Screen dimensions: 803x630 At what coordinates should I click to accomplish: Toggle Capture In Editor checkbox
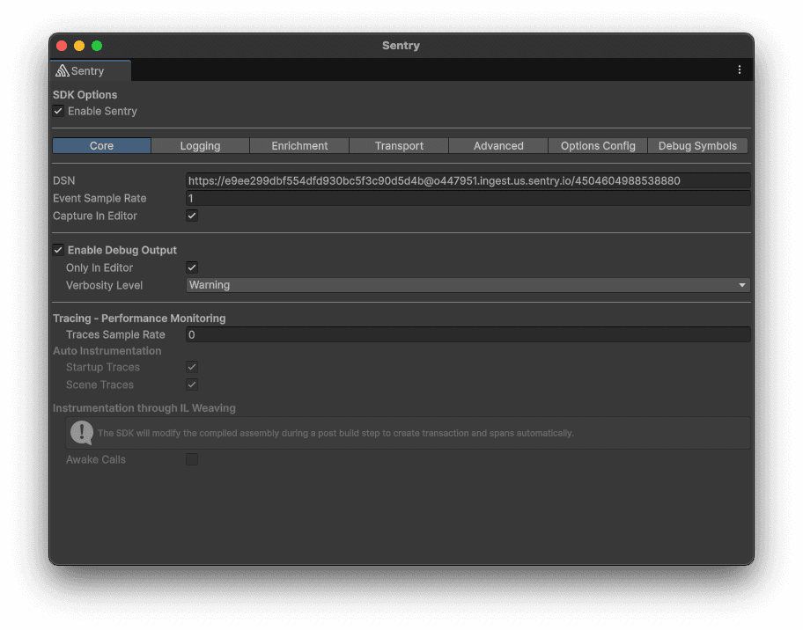click(192, 216)
